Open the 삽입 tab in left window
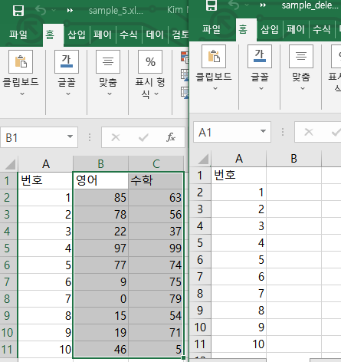Viewport: 341px width, 362px height. (x=76, y=35)
